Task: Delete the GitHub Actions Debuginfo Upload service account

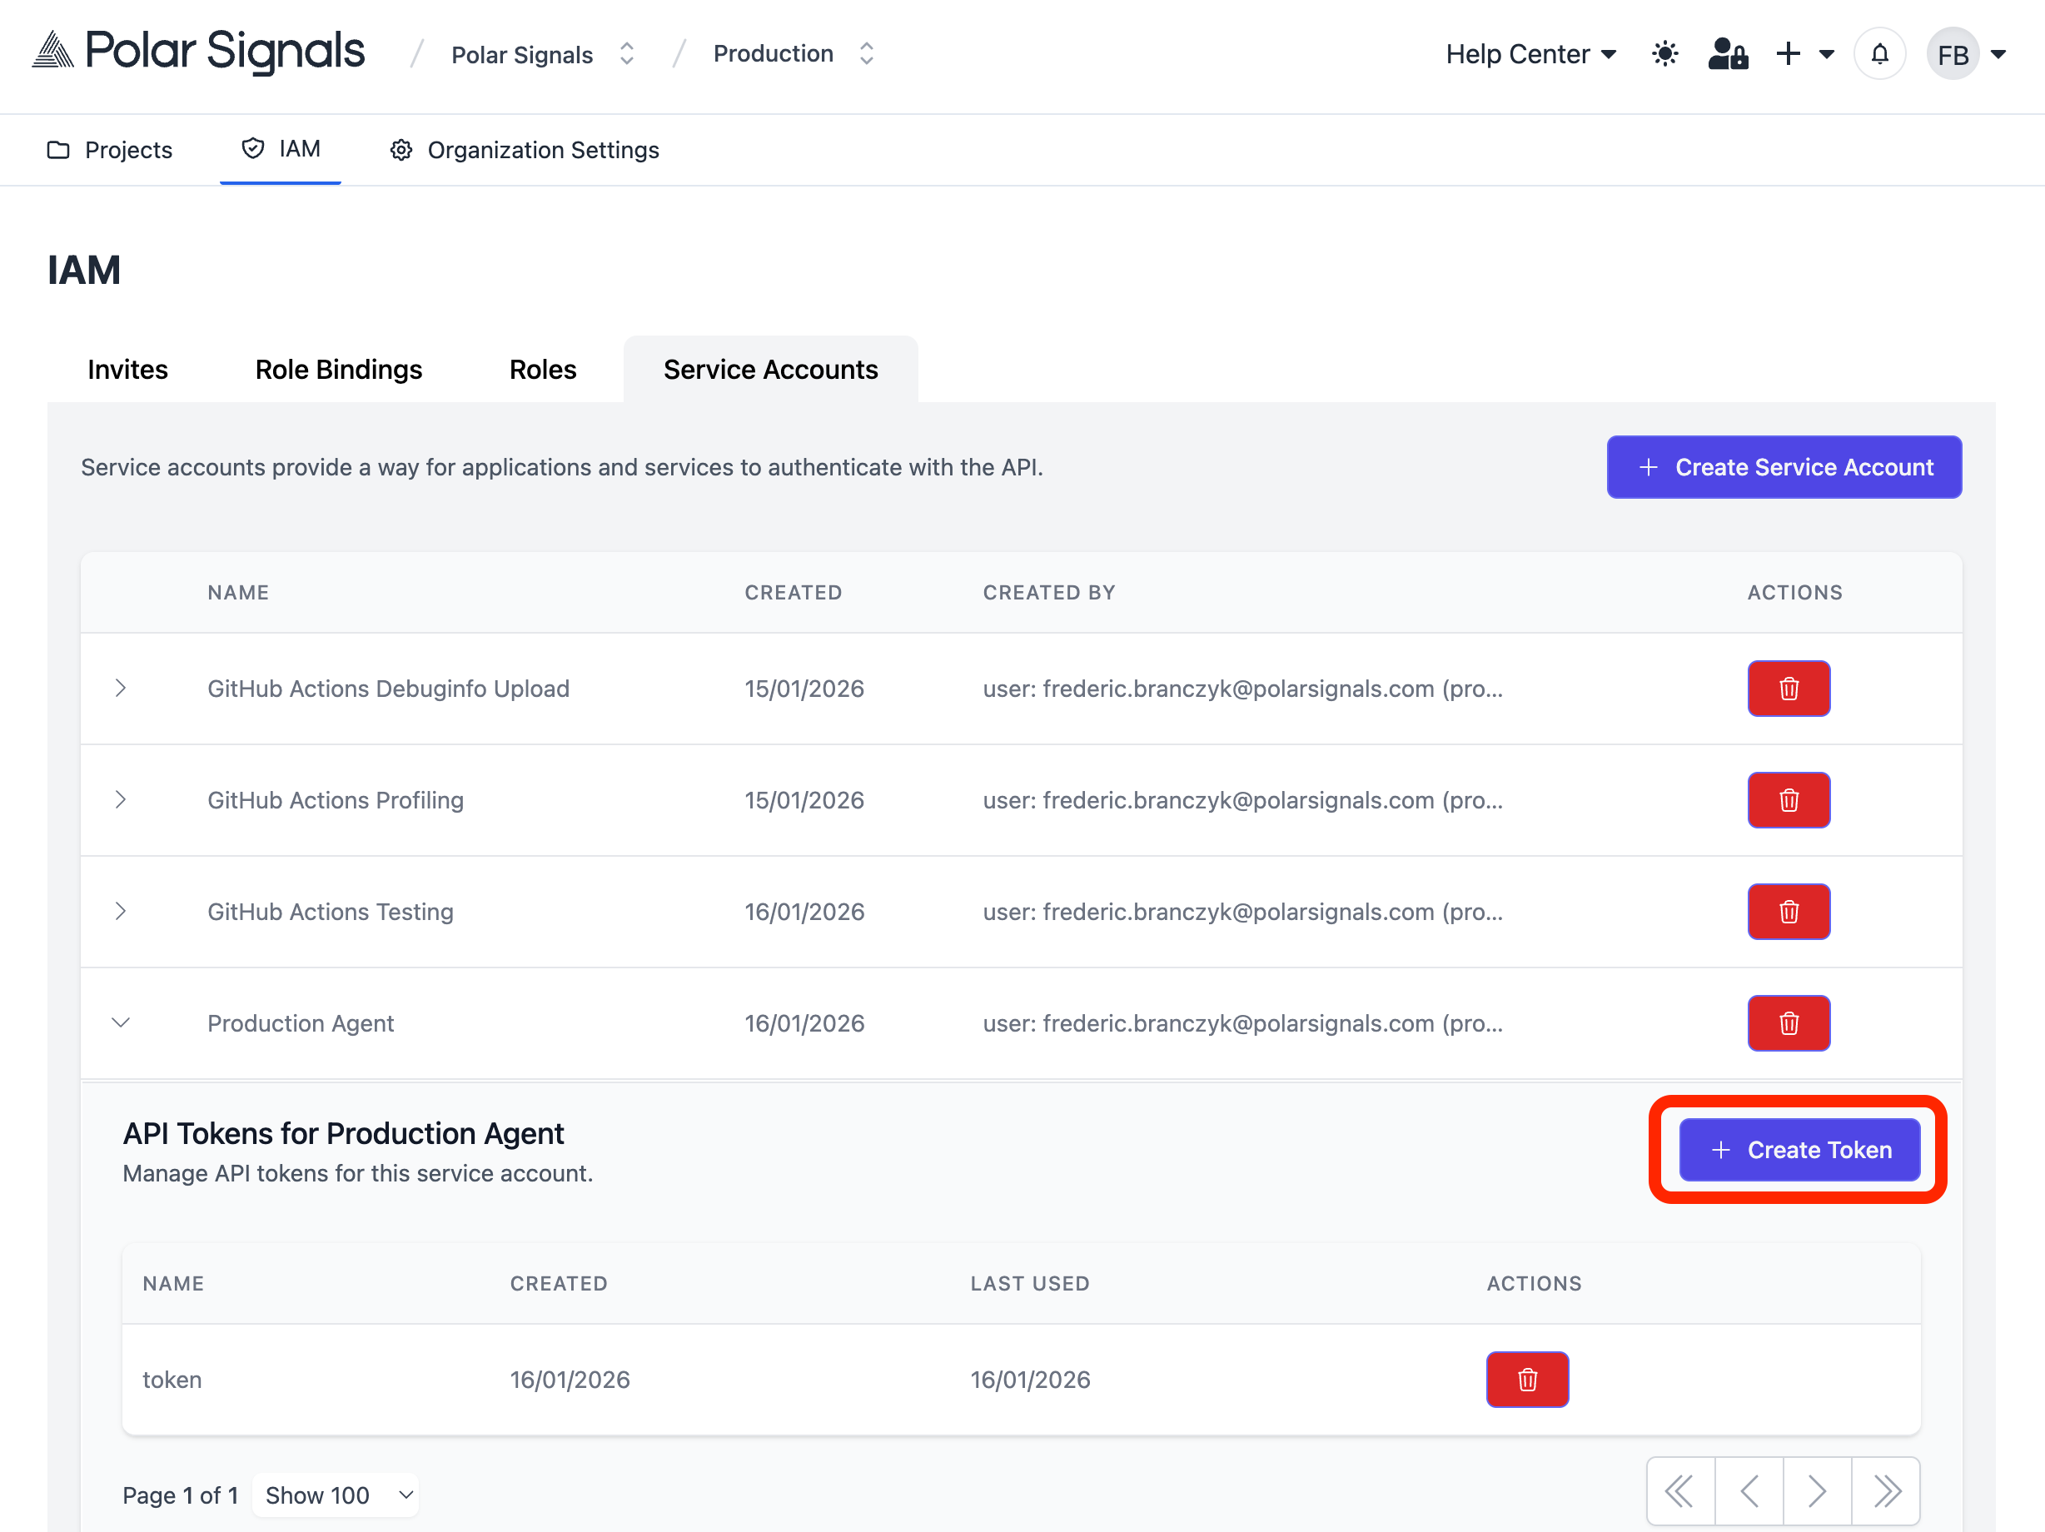Action: [1789, 688]
